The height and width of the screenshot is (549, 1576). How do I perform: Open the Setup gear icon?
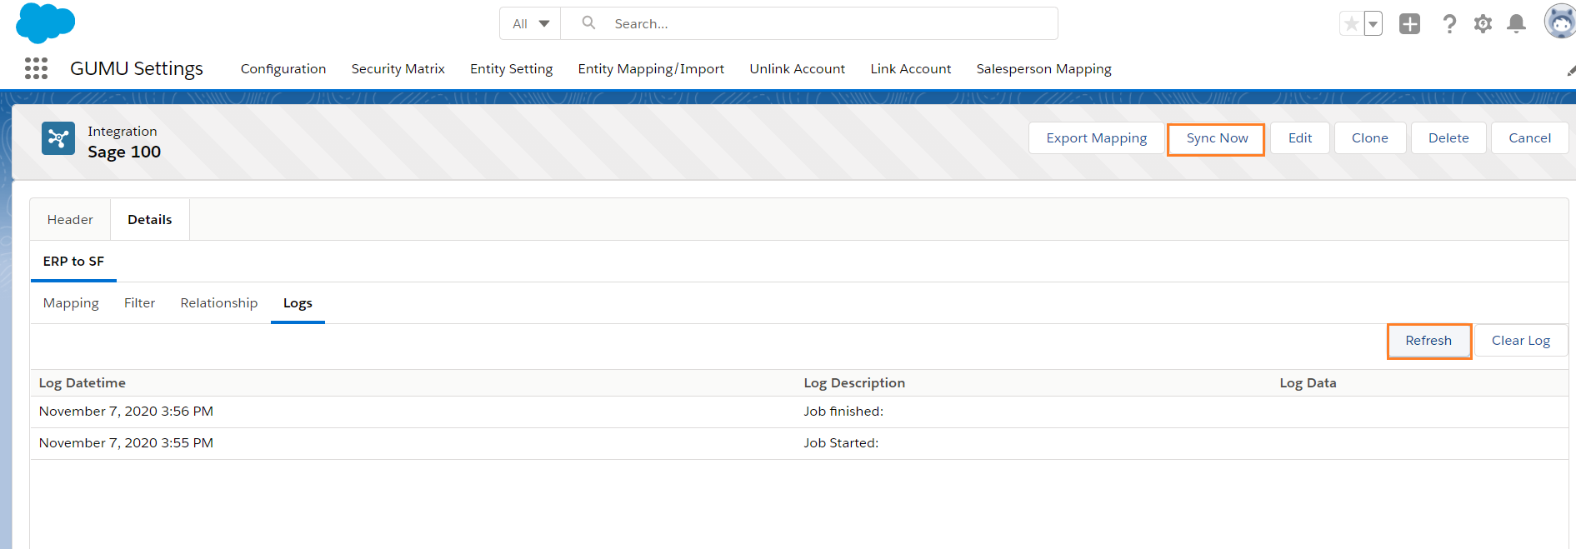pos(1483,23)
